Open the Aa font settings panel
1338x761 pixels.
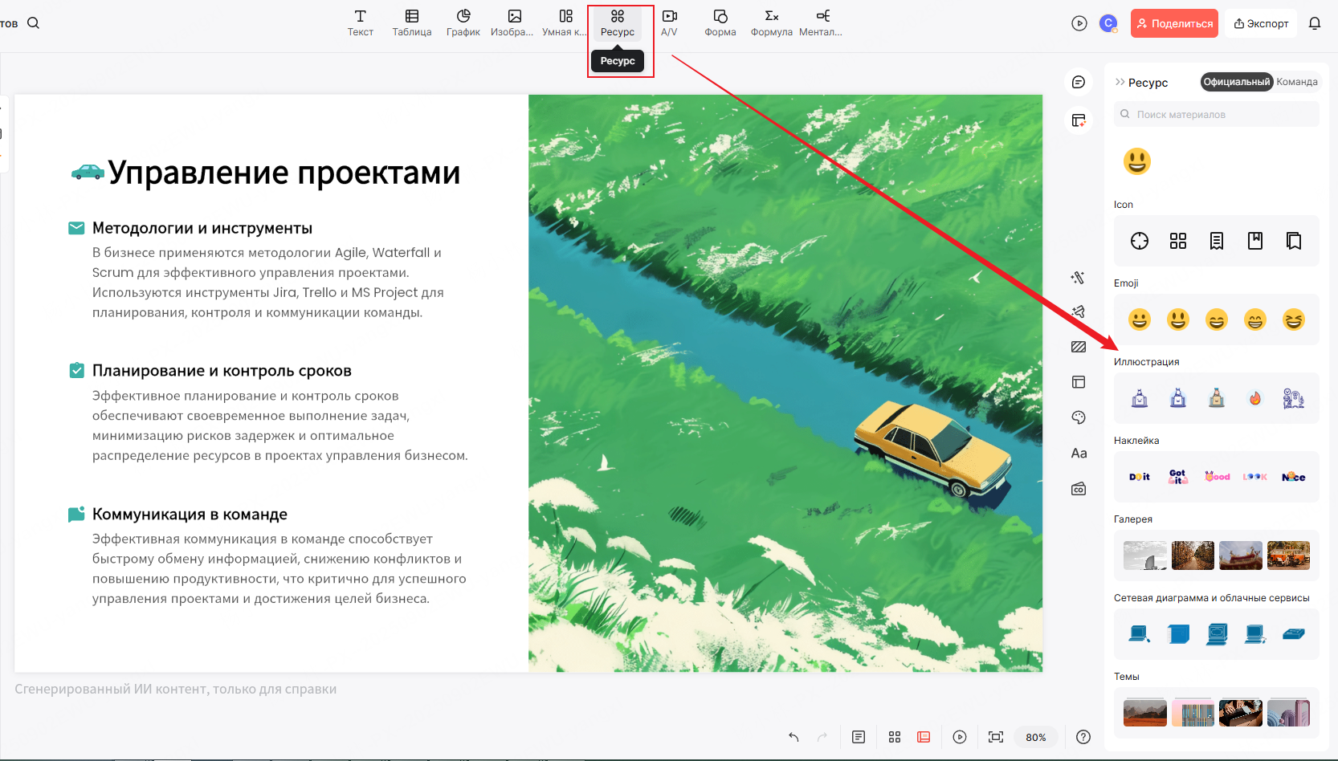coord(1079,453)
